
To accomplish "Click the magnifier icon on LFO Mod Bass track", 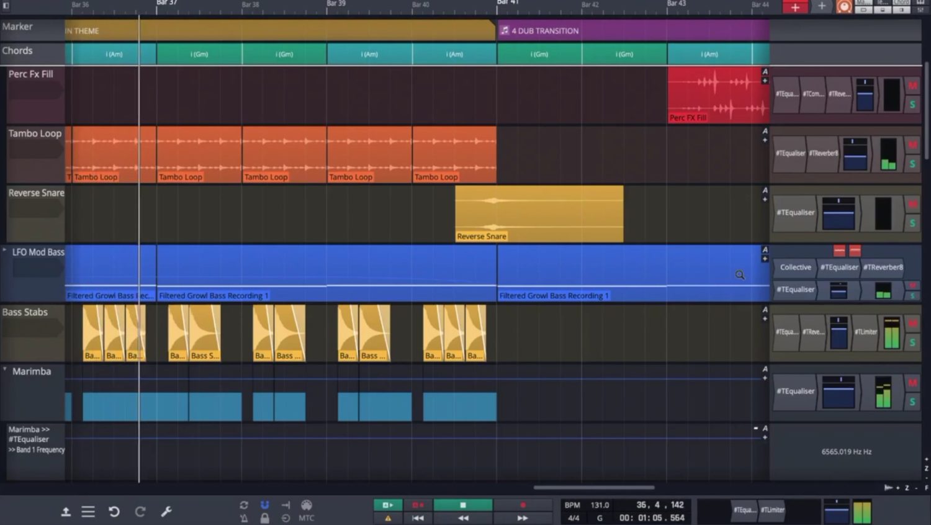I will click(740, 275).
